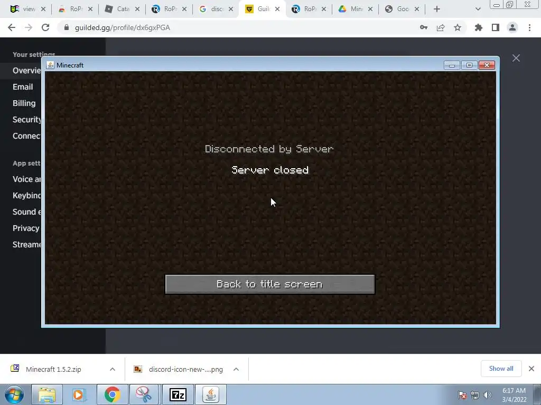Click the Show desktop strip
The height and width of the screenshot is (405, 541).
pyautogui.click(x=537, y=394)
